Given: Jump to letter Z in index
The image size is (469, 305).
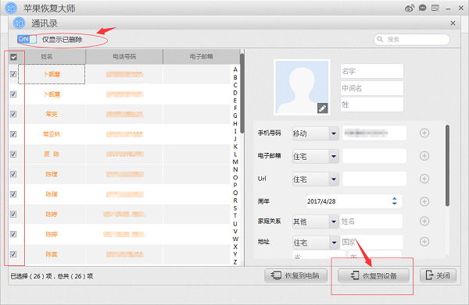Looking at the screenshot, I should pos(235,262).
